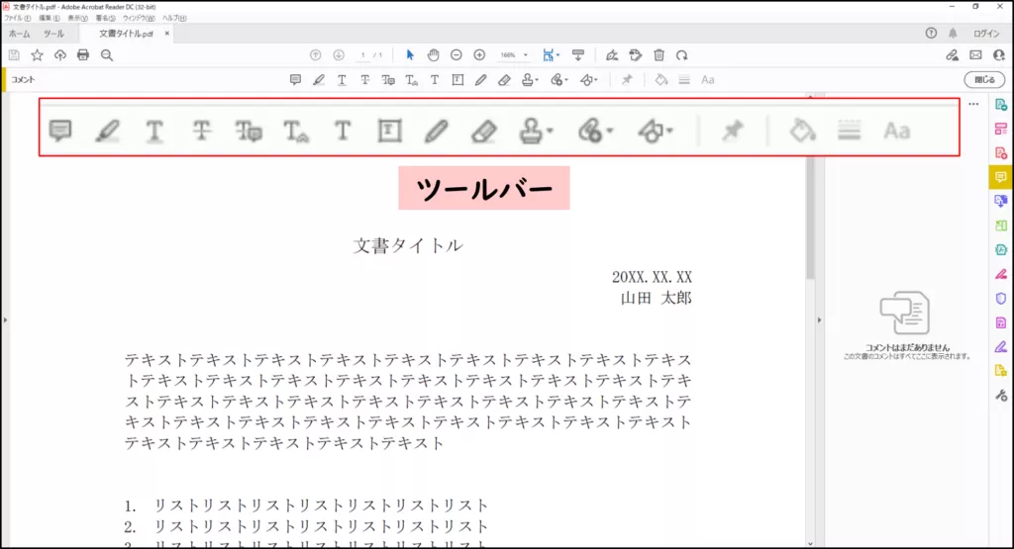Select the sticky note comment tool
This screenshot has width=1014, height=549.
click(x=295, y=79)
